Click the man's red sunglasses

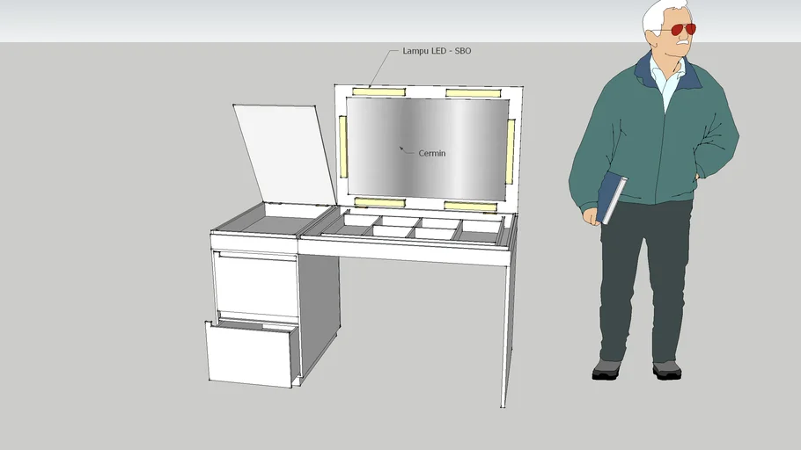682,30
